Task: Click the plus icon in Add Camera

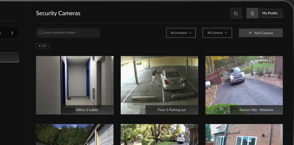Action: [x=250, y=33]
